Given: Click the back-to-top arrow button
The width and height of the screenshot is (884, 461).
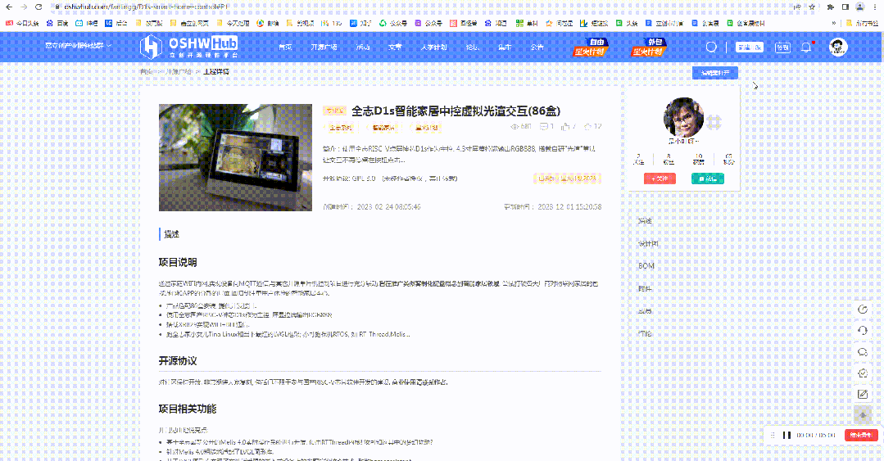Looking at the screenshot, I should (x=862, y=415).
